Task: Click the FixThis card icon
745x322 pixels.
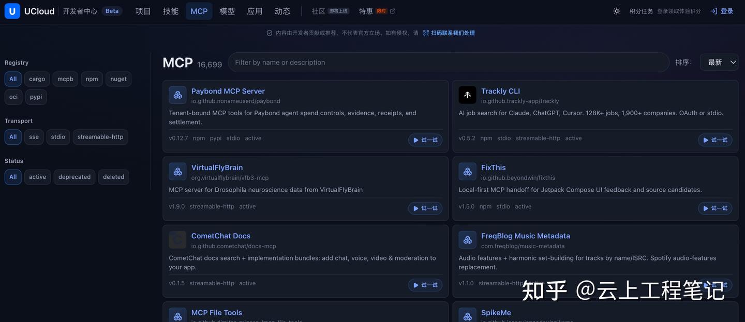Action: 467,172
